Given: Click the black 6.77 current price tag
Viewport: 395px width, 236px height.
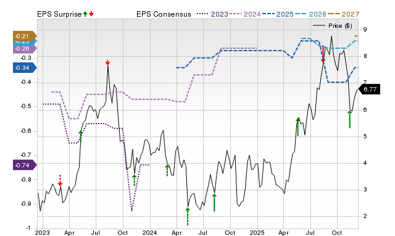Looking at the screenshot, I should point(369,89).
